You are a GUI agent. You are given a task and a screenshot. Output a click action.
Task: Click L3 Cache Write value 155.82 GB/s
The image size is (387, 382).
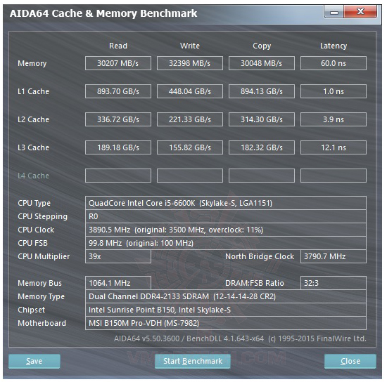pyautogui.click(x=190, y=147)
